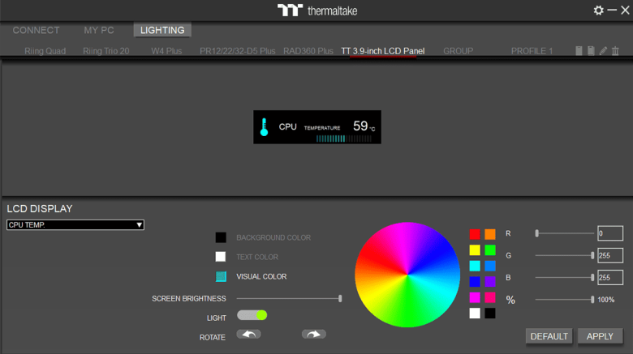Click the G value input field
The height and width of the screenshot is (354, 633).
pyautogui.click(x=610, y=255)
